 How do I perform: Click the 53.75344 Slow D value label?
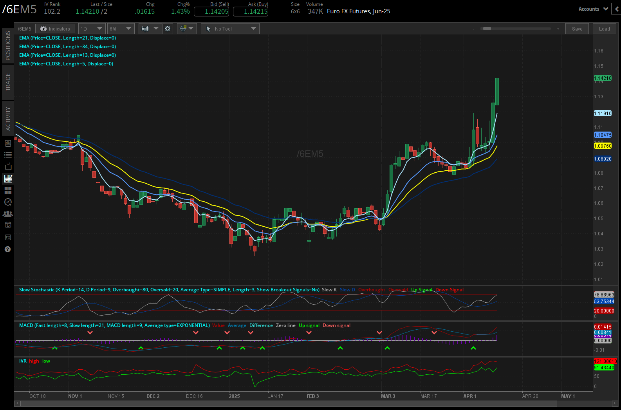point(604,302)
